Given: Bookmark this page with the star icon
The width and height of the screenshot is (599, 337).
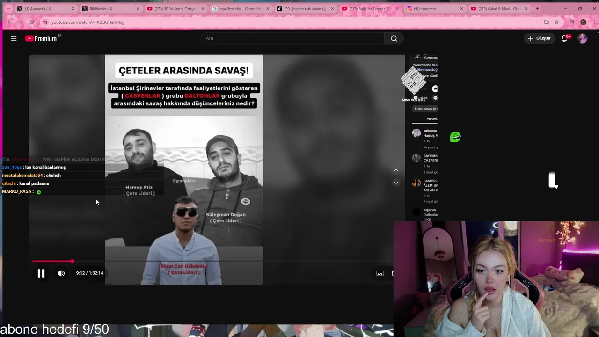Looking at the screenshot, I should (x=556, y=22).
